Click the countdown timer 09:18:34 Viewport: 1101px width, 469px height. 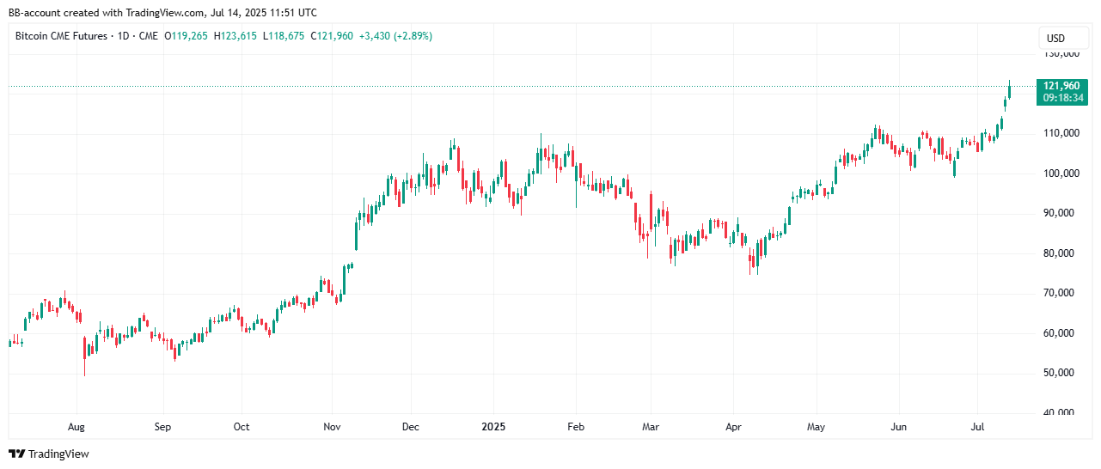click(1062, 98)
